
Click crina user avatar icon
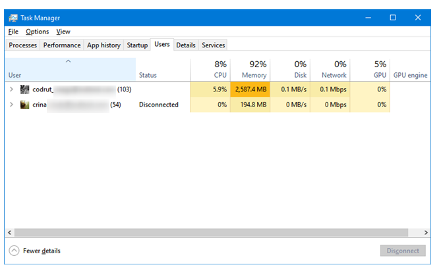click(x=24, y=105)
